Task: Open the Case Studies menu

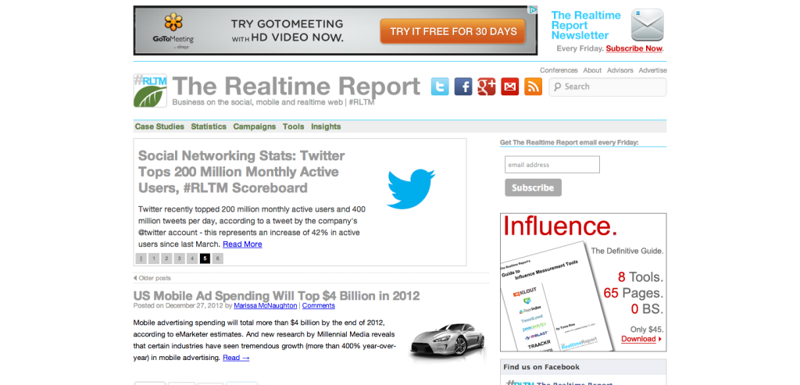Action: [159, 127]
